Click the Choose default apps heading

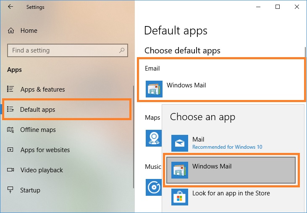pos(182,50)
